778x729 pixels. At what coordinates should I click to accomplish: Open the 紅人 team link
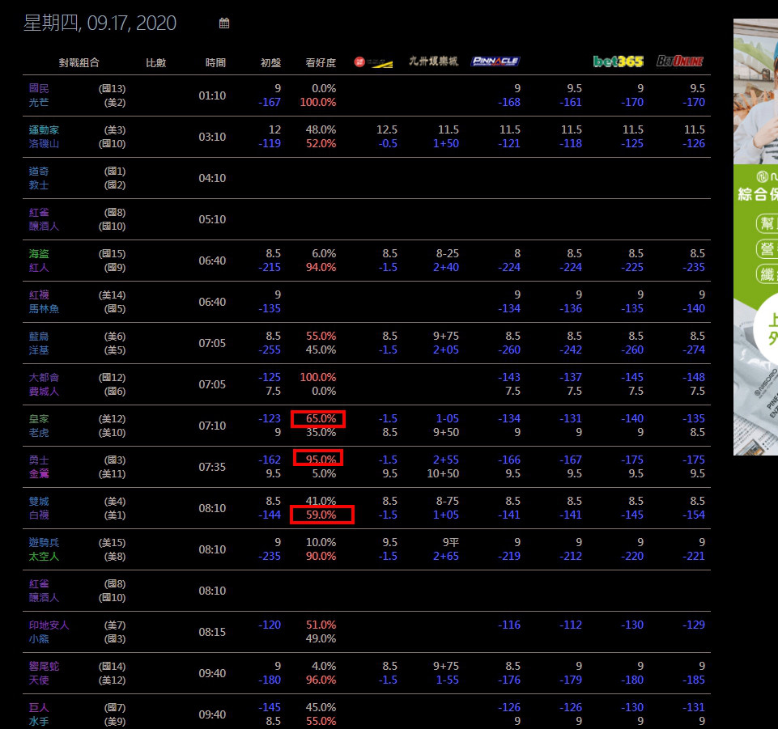click(x=39, y=267)
